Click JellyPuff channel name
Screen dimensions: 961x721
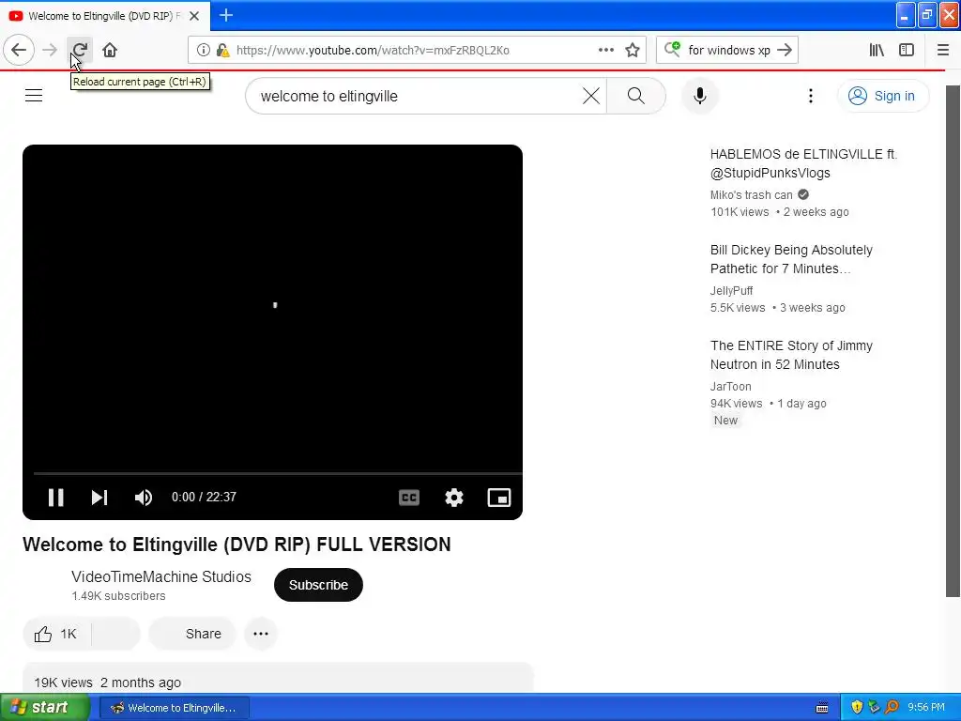pos(731,291)
